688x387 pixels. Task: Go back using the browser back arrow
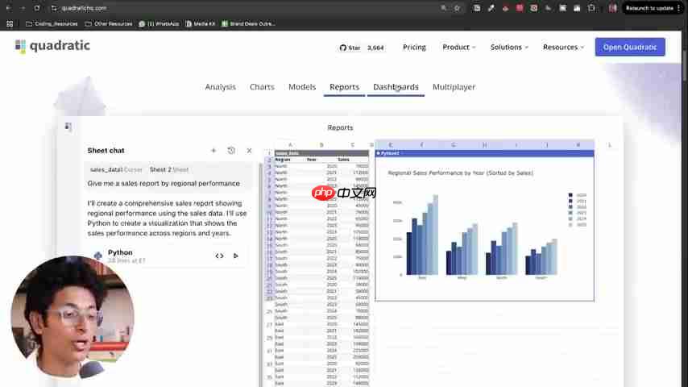point(9,8)
